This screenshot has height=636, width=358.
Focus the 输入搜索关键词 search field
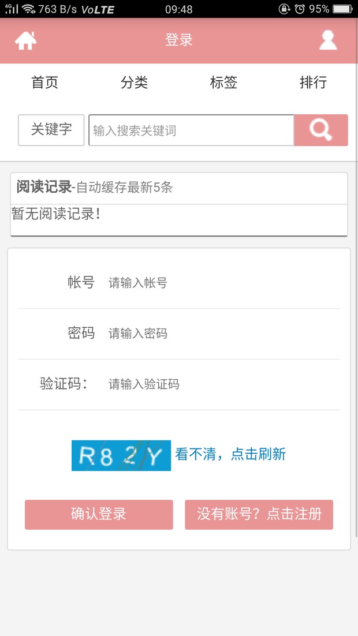191,130
